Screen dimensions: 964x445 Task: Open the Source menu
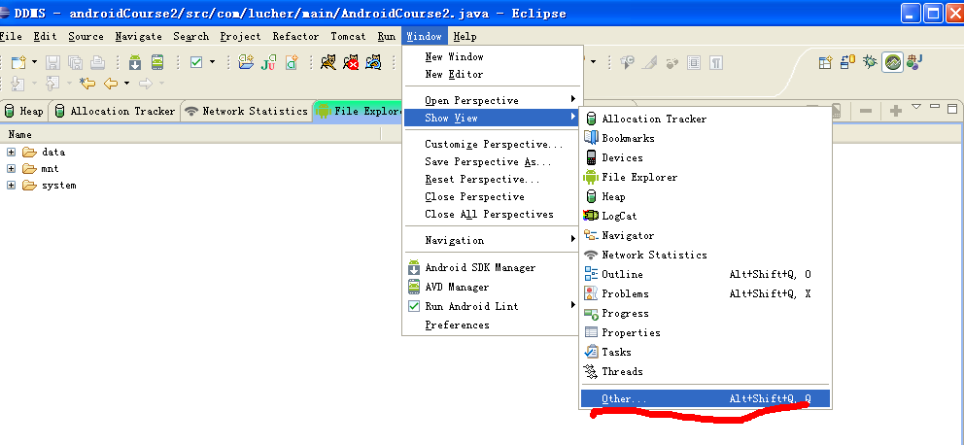tap(86, 36)
